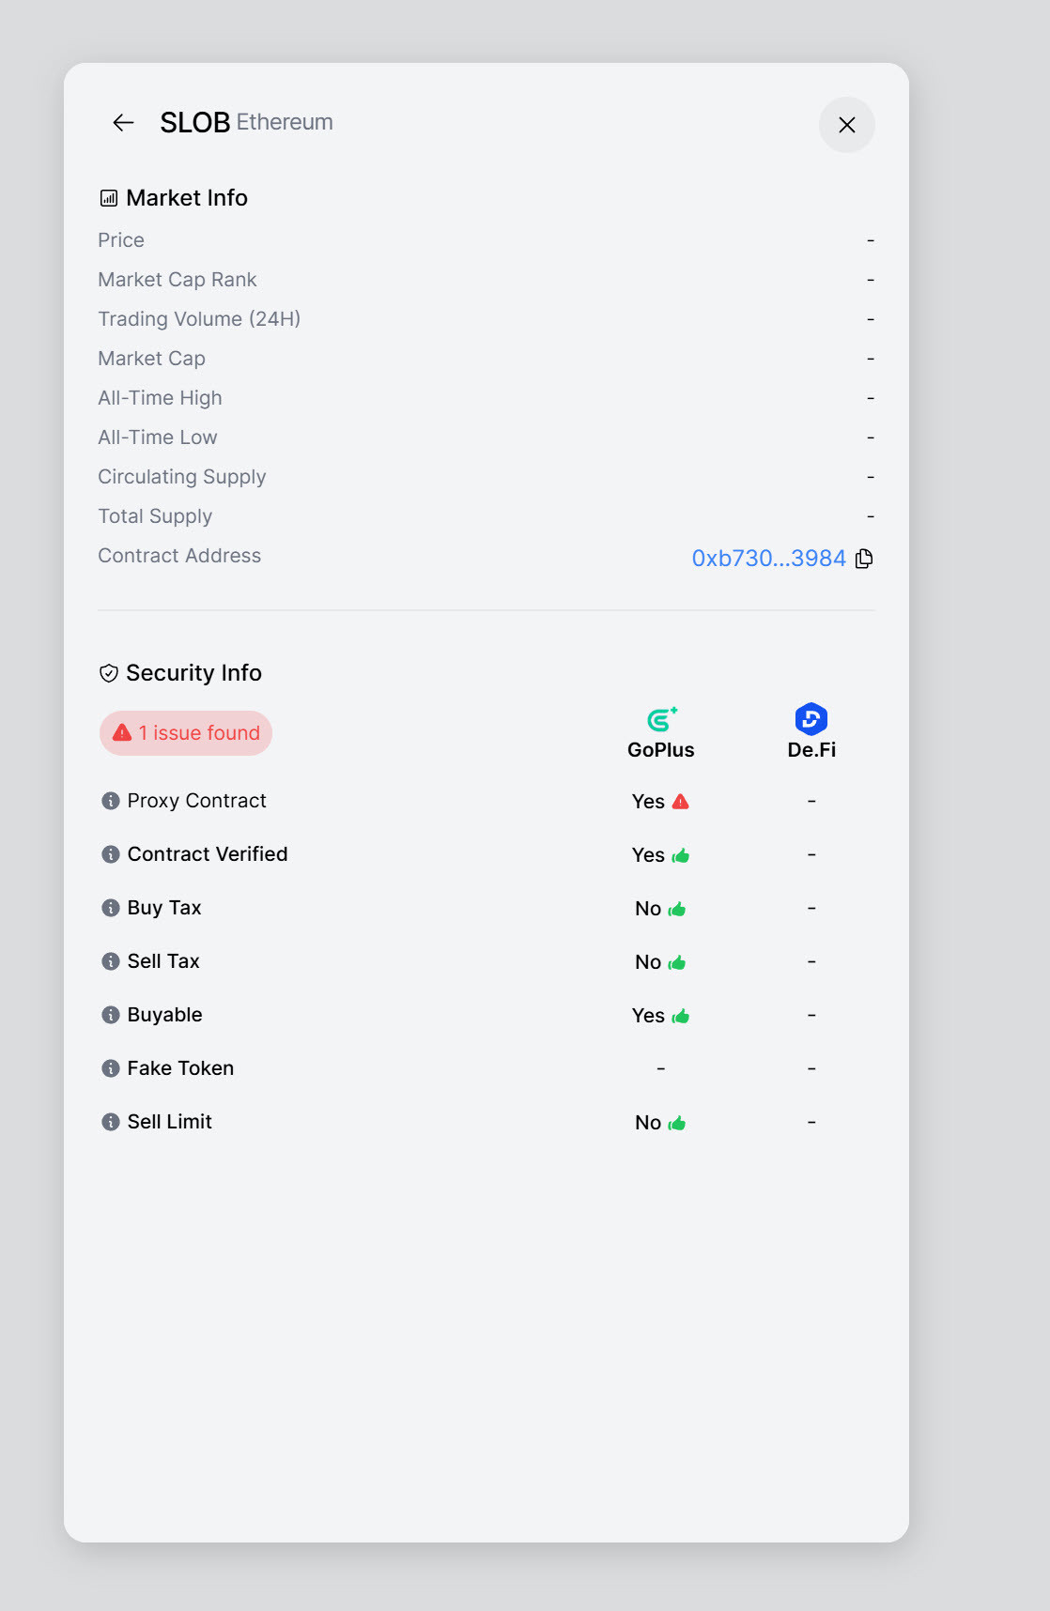1050x1611 pixels.
Task: Click the green thumbs-up for Contract Verified
Action: tap(681, 855)
